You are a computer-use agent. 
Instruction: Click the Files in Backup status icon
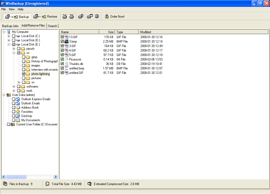pyautogui.click(x=5, y=184)
